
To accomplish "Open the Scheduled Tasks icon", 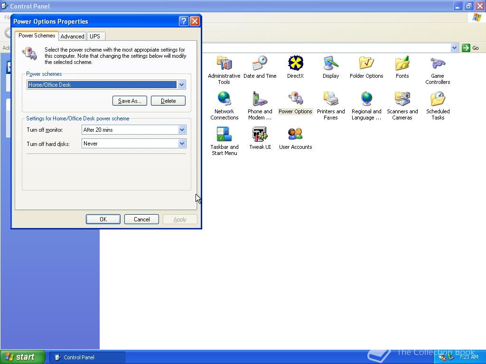I will pyautogui.click(x=438, y=106).
